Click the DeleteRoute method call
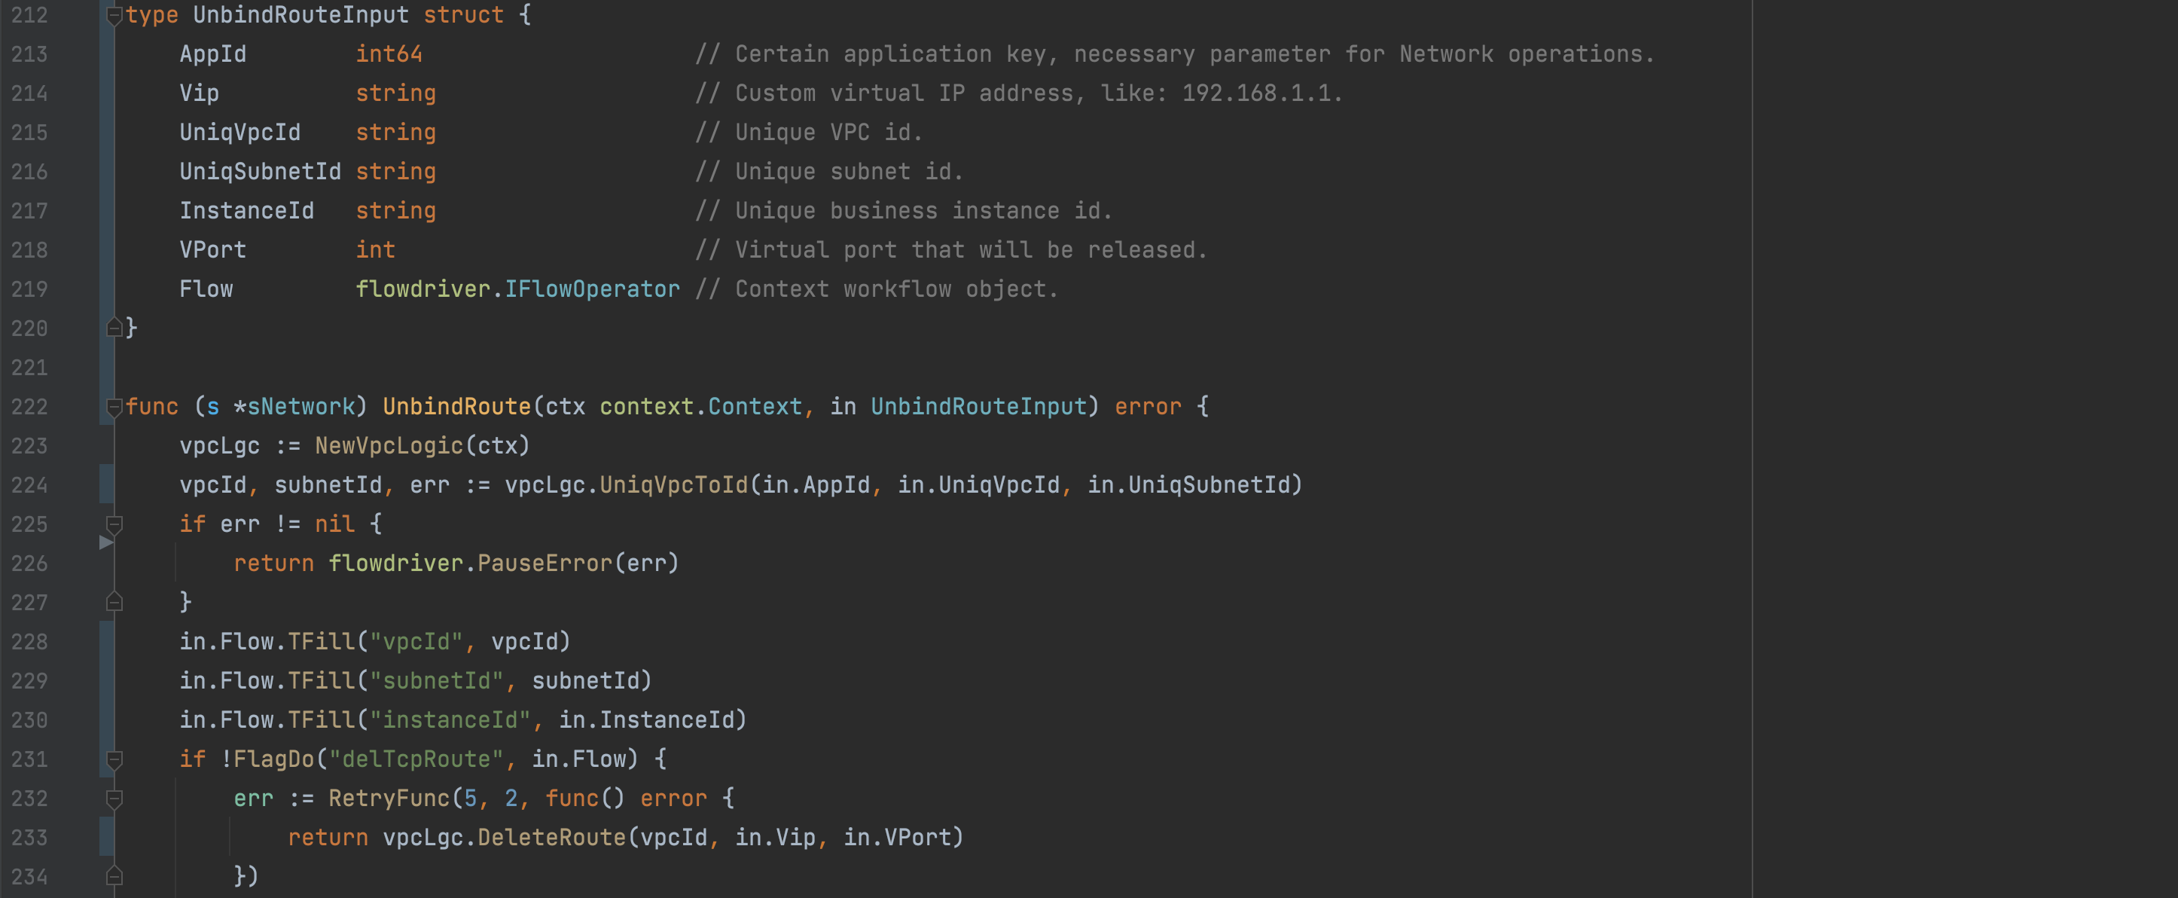 551,837
